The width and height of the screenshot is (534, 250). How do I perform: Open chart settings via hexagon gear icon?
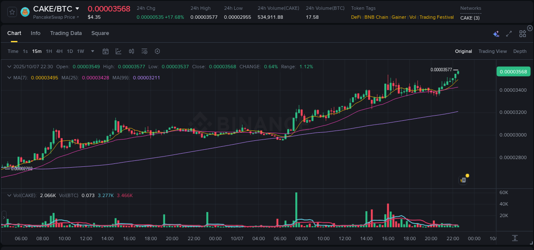click(x=157, y=51)
